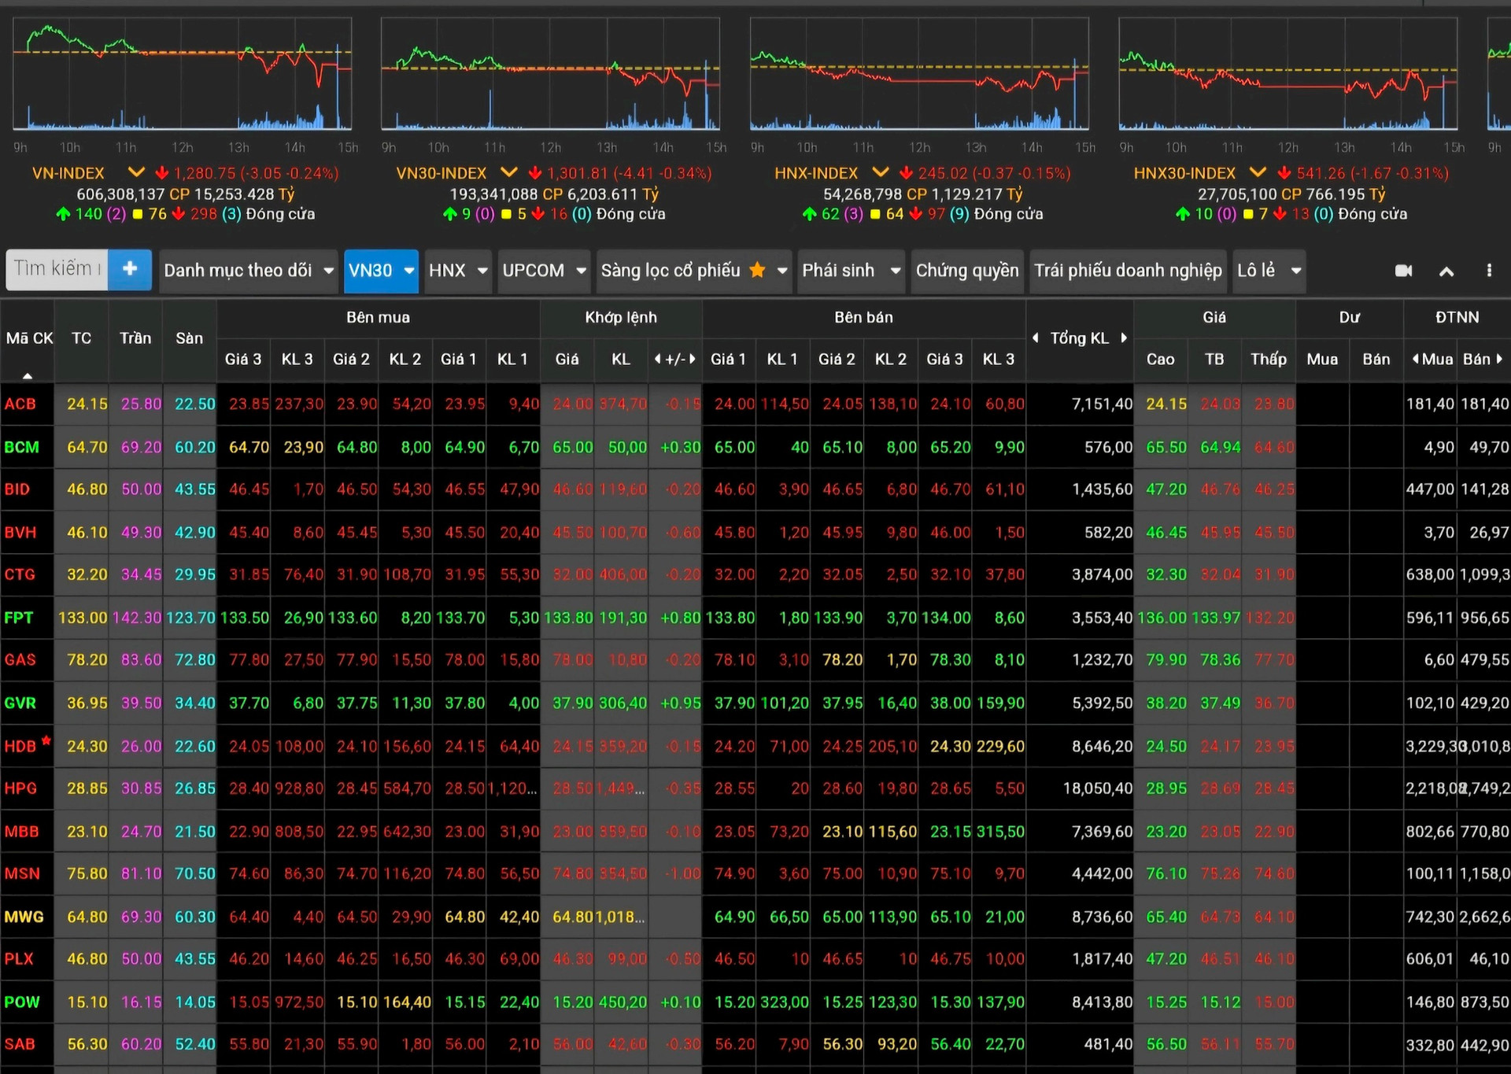Open the VN30-INDEX chart thumbnail
This screenshot has width=1511, height=1074.
[550, 74]
